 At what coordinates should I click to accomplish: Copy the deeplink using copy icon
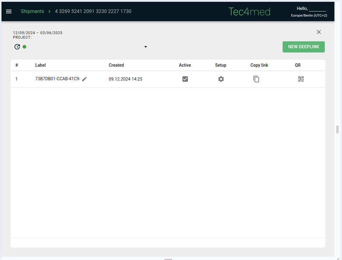(256, 79)
